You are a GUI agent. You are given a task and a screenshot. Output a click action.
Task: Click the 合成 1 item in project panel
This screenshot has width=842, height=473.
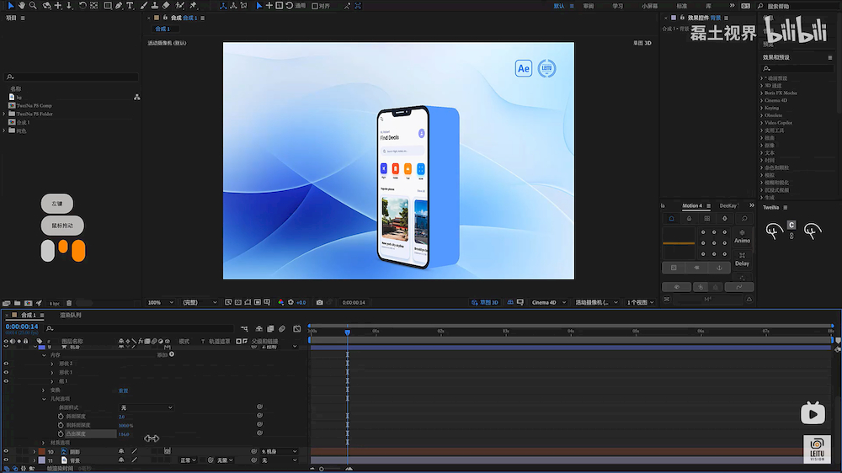23,122
